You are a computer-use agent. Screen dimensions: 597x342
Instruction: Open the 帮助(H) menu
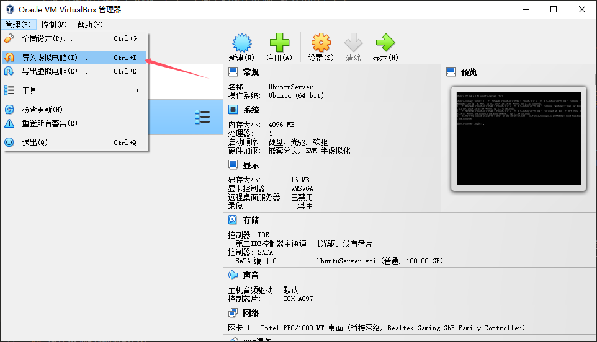(90, 25)
